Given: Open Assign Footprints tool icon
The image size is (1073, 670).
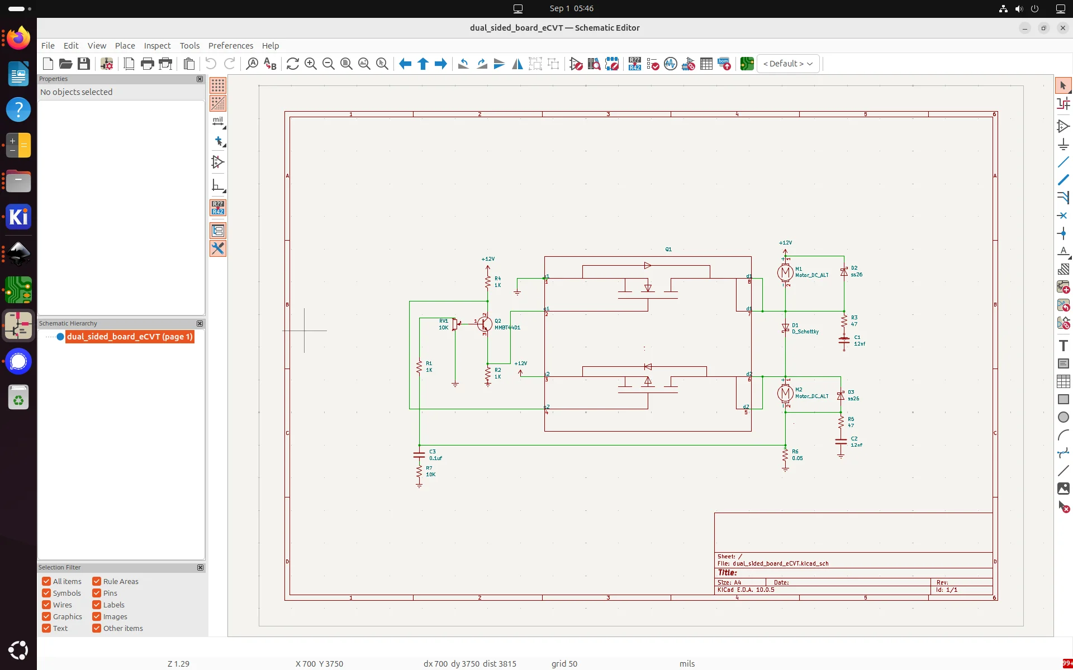Looking at the screenshot, I should (x=689, y=64).
